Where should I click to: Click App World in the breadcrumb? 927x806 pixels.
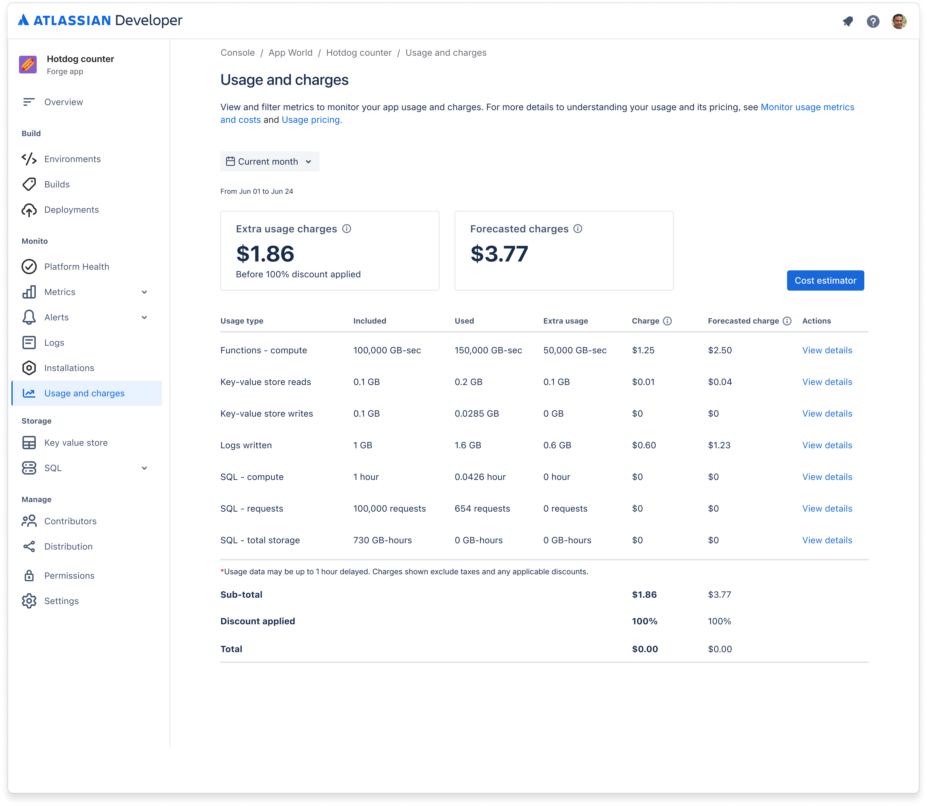(x=290, y=53)
